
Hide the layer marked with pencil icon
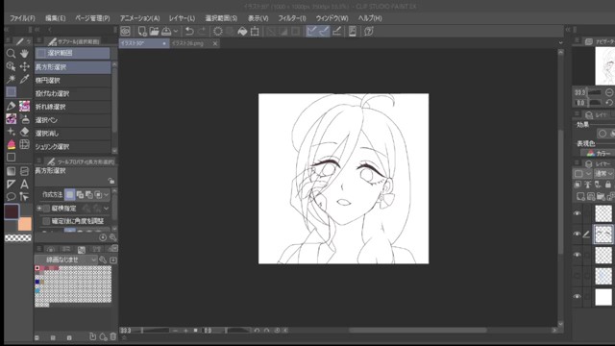577,234
